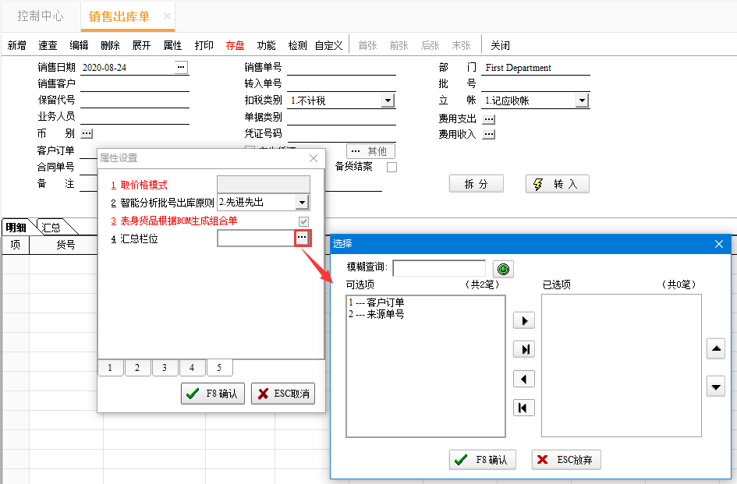Switch to the 汇总 tab
737x484 pixels.
(51, 228)
